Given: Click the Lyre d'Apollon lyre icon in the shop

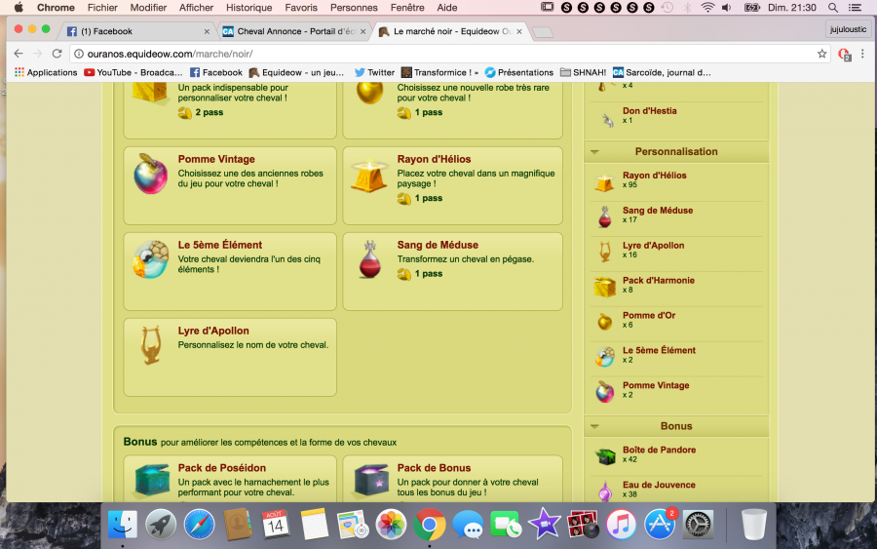Looking at the screenshot, I should click(x=151, y=345).
